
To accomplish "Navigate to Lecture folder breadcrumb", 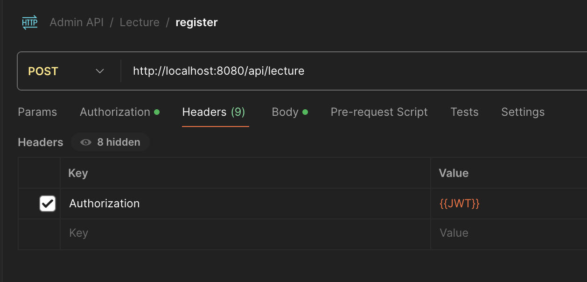I will click(140, 22).
